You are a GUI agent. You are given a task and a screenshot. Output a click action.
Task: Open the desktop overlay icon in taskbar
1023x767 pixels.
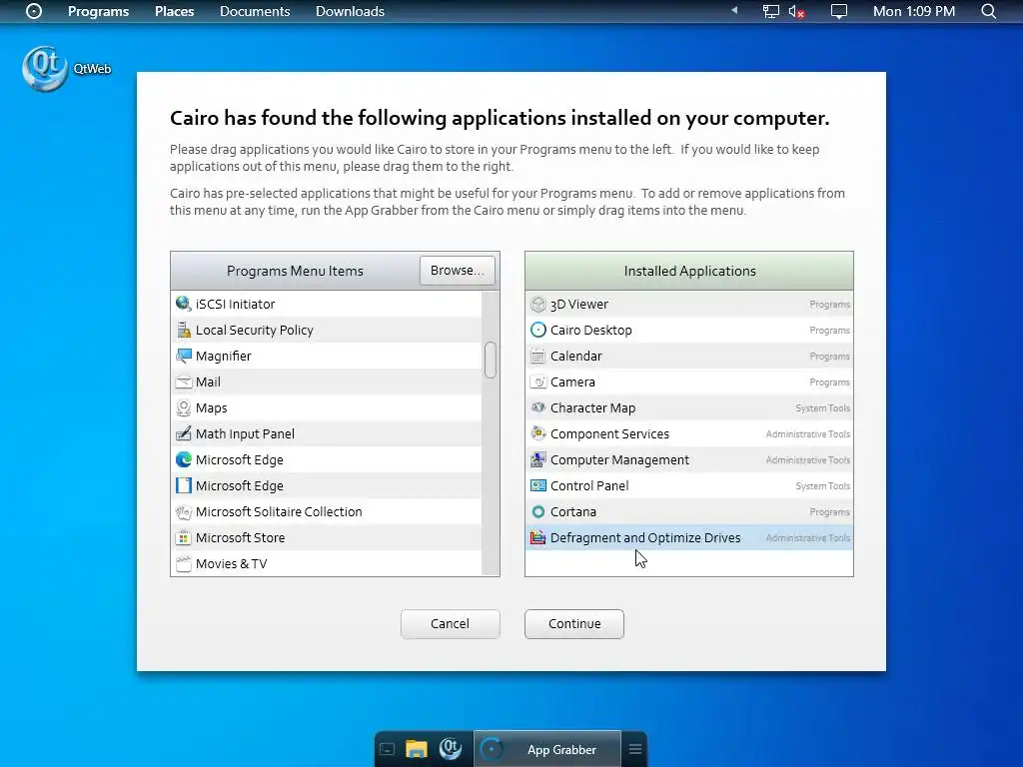pos(387,749)
